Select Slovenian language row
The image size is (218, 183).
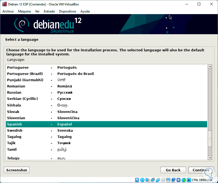[x=107, y=118]
